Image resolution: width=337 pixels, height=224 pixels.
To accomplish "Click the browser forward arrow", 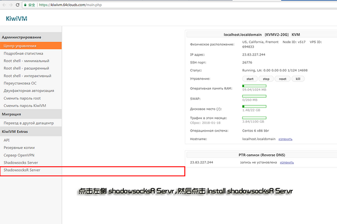I will coord(11,5).
